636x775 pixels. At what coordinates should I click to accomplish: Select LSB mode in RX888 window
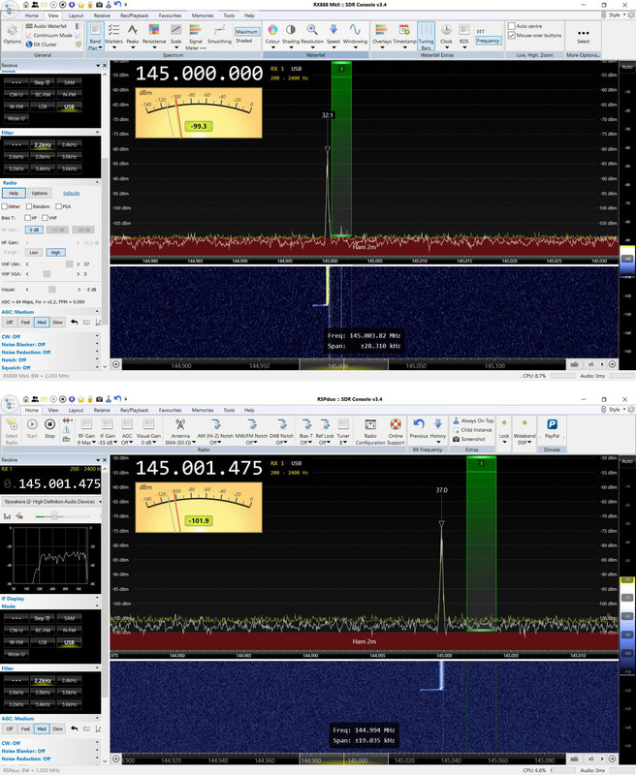pyautogui.click(x=43, y=107)
